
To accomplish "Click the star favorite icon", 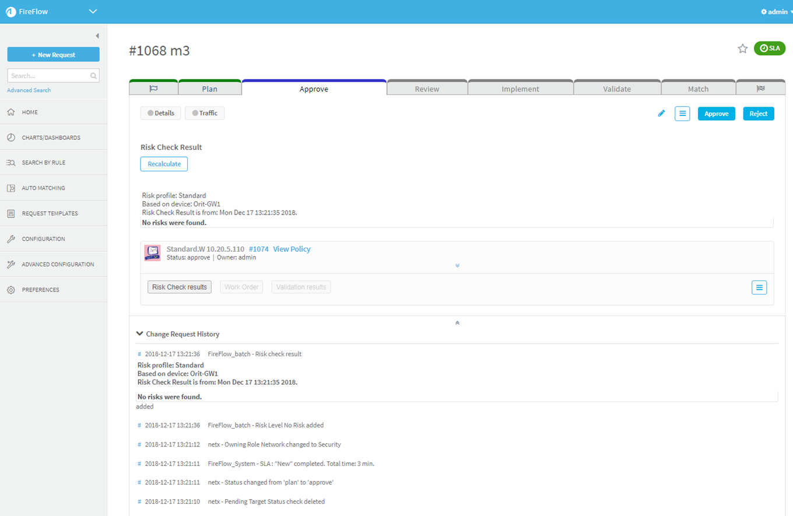I will pos(742,49).
